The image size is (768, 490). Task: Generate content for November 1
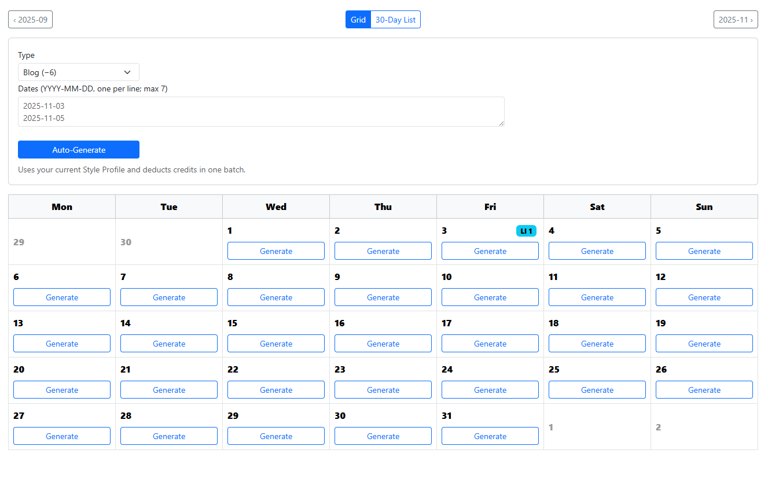click(275, 250)
